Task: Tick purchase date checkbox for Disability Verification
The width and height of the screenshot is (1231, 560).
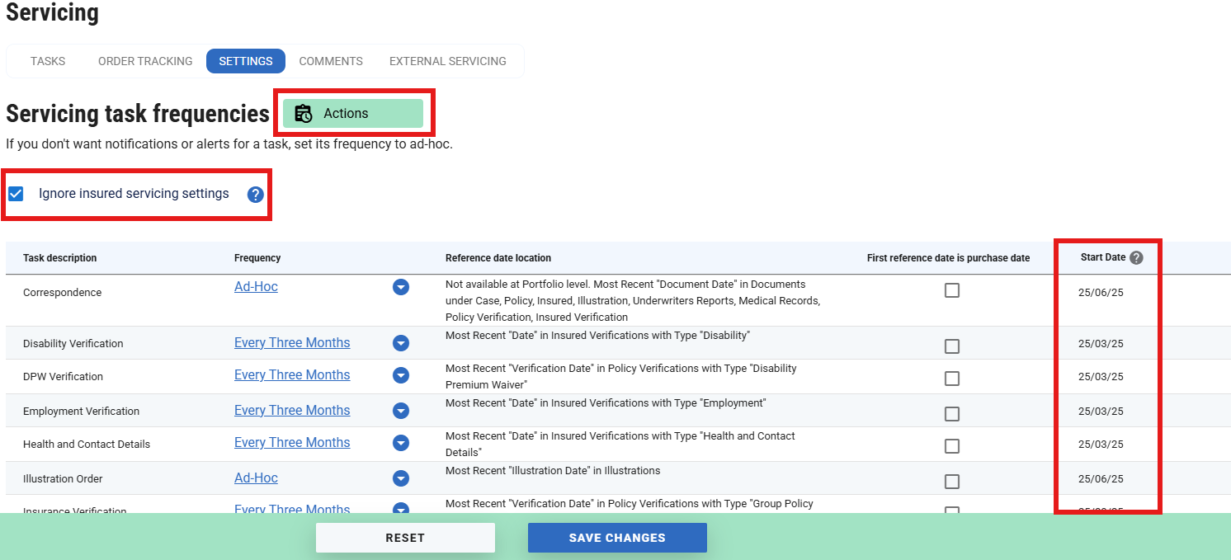Action: [x=952, y=346]
